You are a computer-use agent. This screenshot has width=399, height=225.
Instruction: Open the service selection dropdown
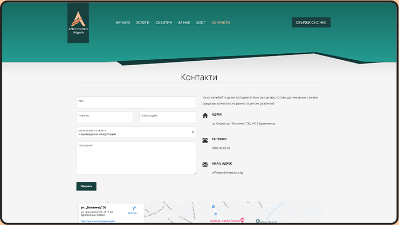136,132
